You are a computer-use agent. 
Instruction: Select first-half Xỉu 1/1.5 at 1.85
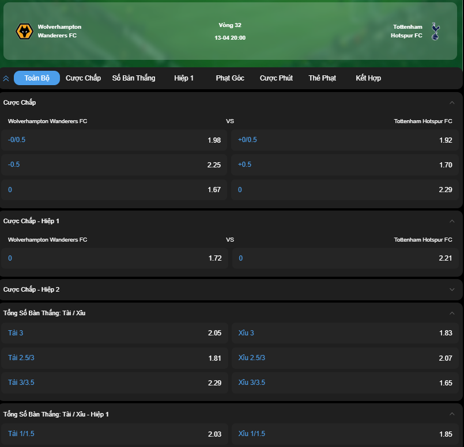(345, 434)
